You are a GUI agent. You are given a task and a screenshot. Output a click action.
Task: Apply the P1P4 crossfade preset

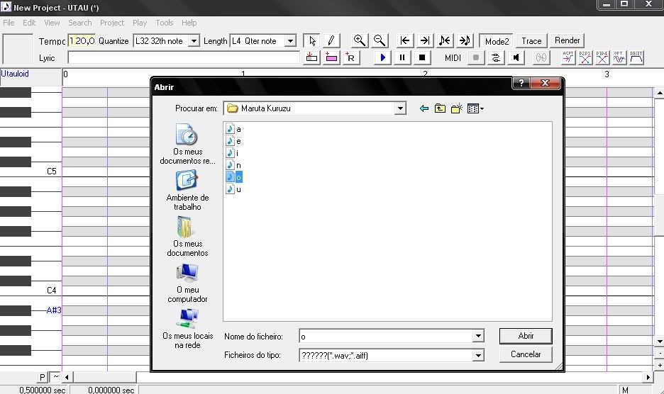tap(602, 57)
